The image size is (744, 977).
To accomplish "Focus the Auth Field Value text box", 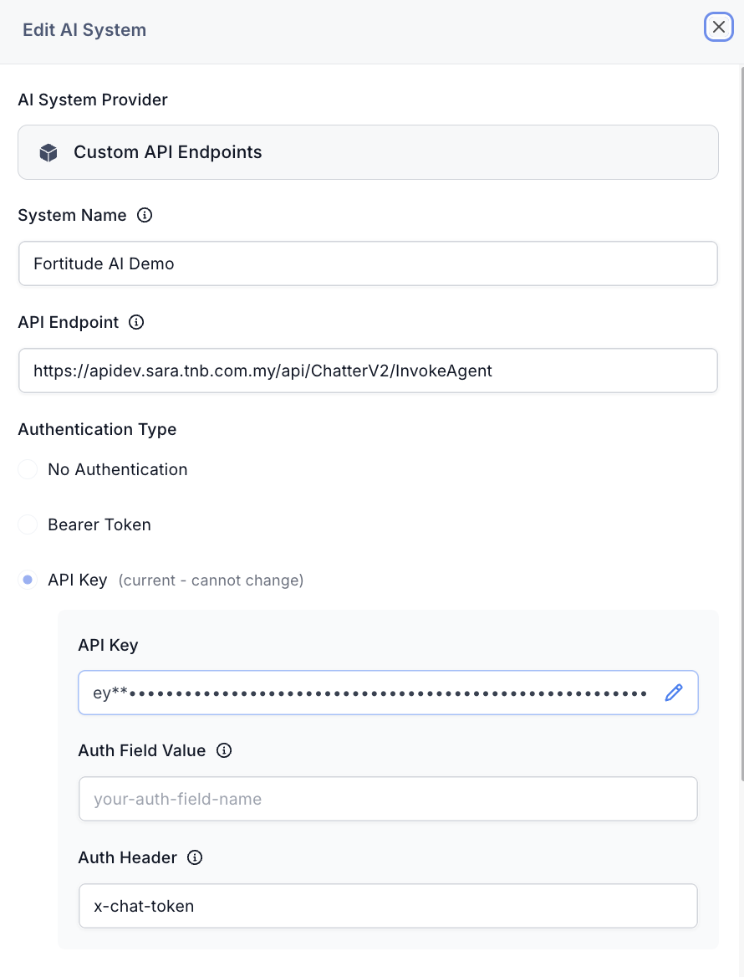I will tap(388, 799).
